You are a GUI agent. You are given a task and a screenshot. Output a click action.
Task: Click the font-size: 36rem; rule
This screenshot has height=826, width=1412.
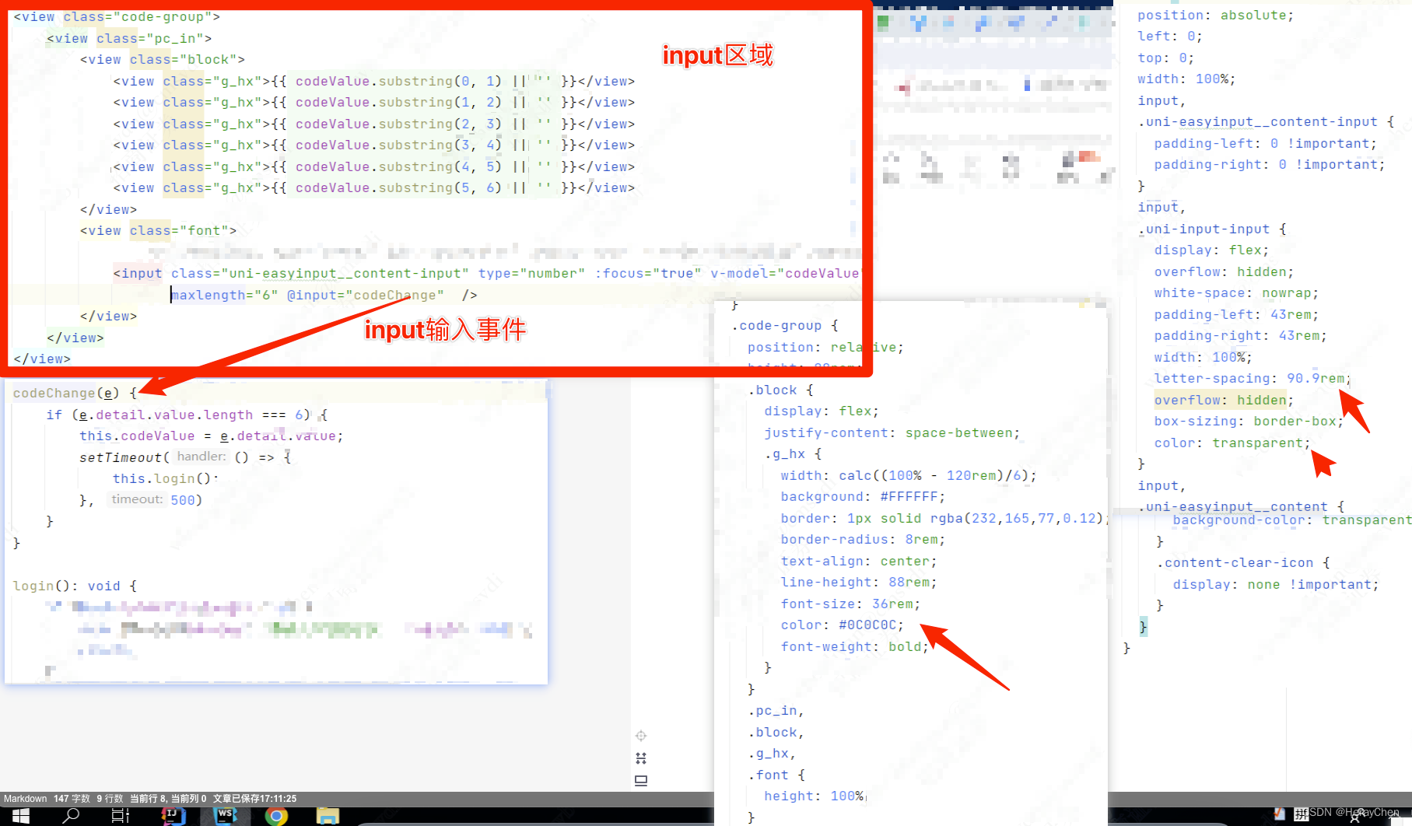pos(850,604)
